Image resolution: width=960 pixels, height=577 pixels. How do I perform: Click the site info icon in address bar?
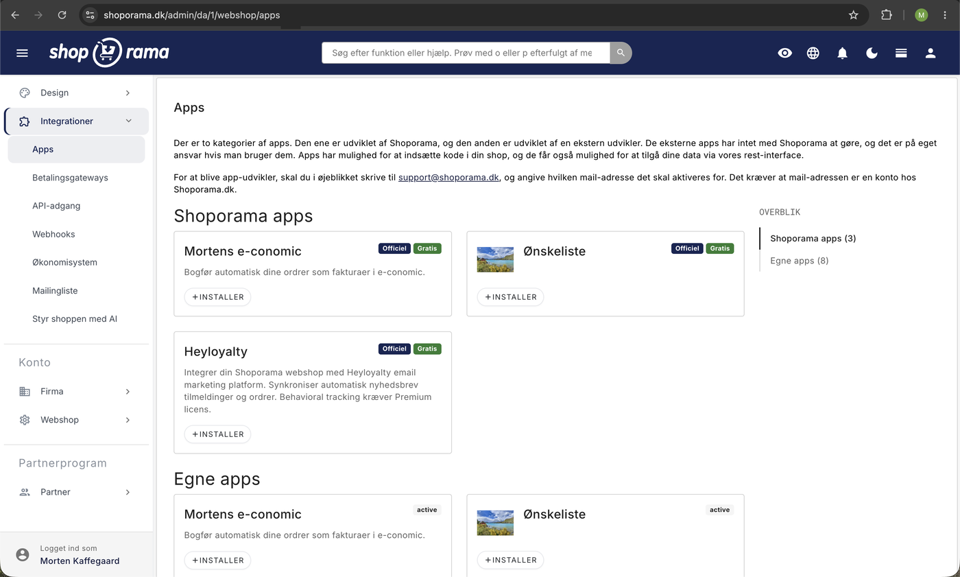coord(91,14)
